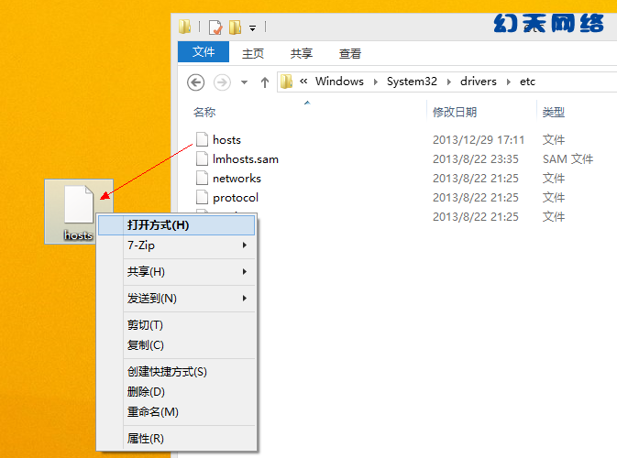
Task: Sort by the 修改日期 column header
Action: [455, 113]
